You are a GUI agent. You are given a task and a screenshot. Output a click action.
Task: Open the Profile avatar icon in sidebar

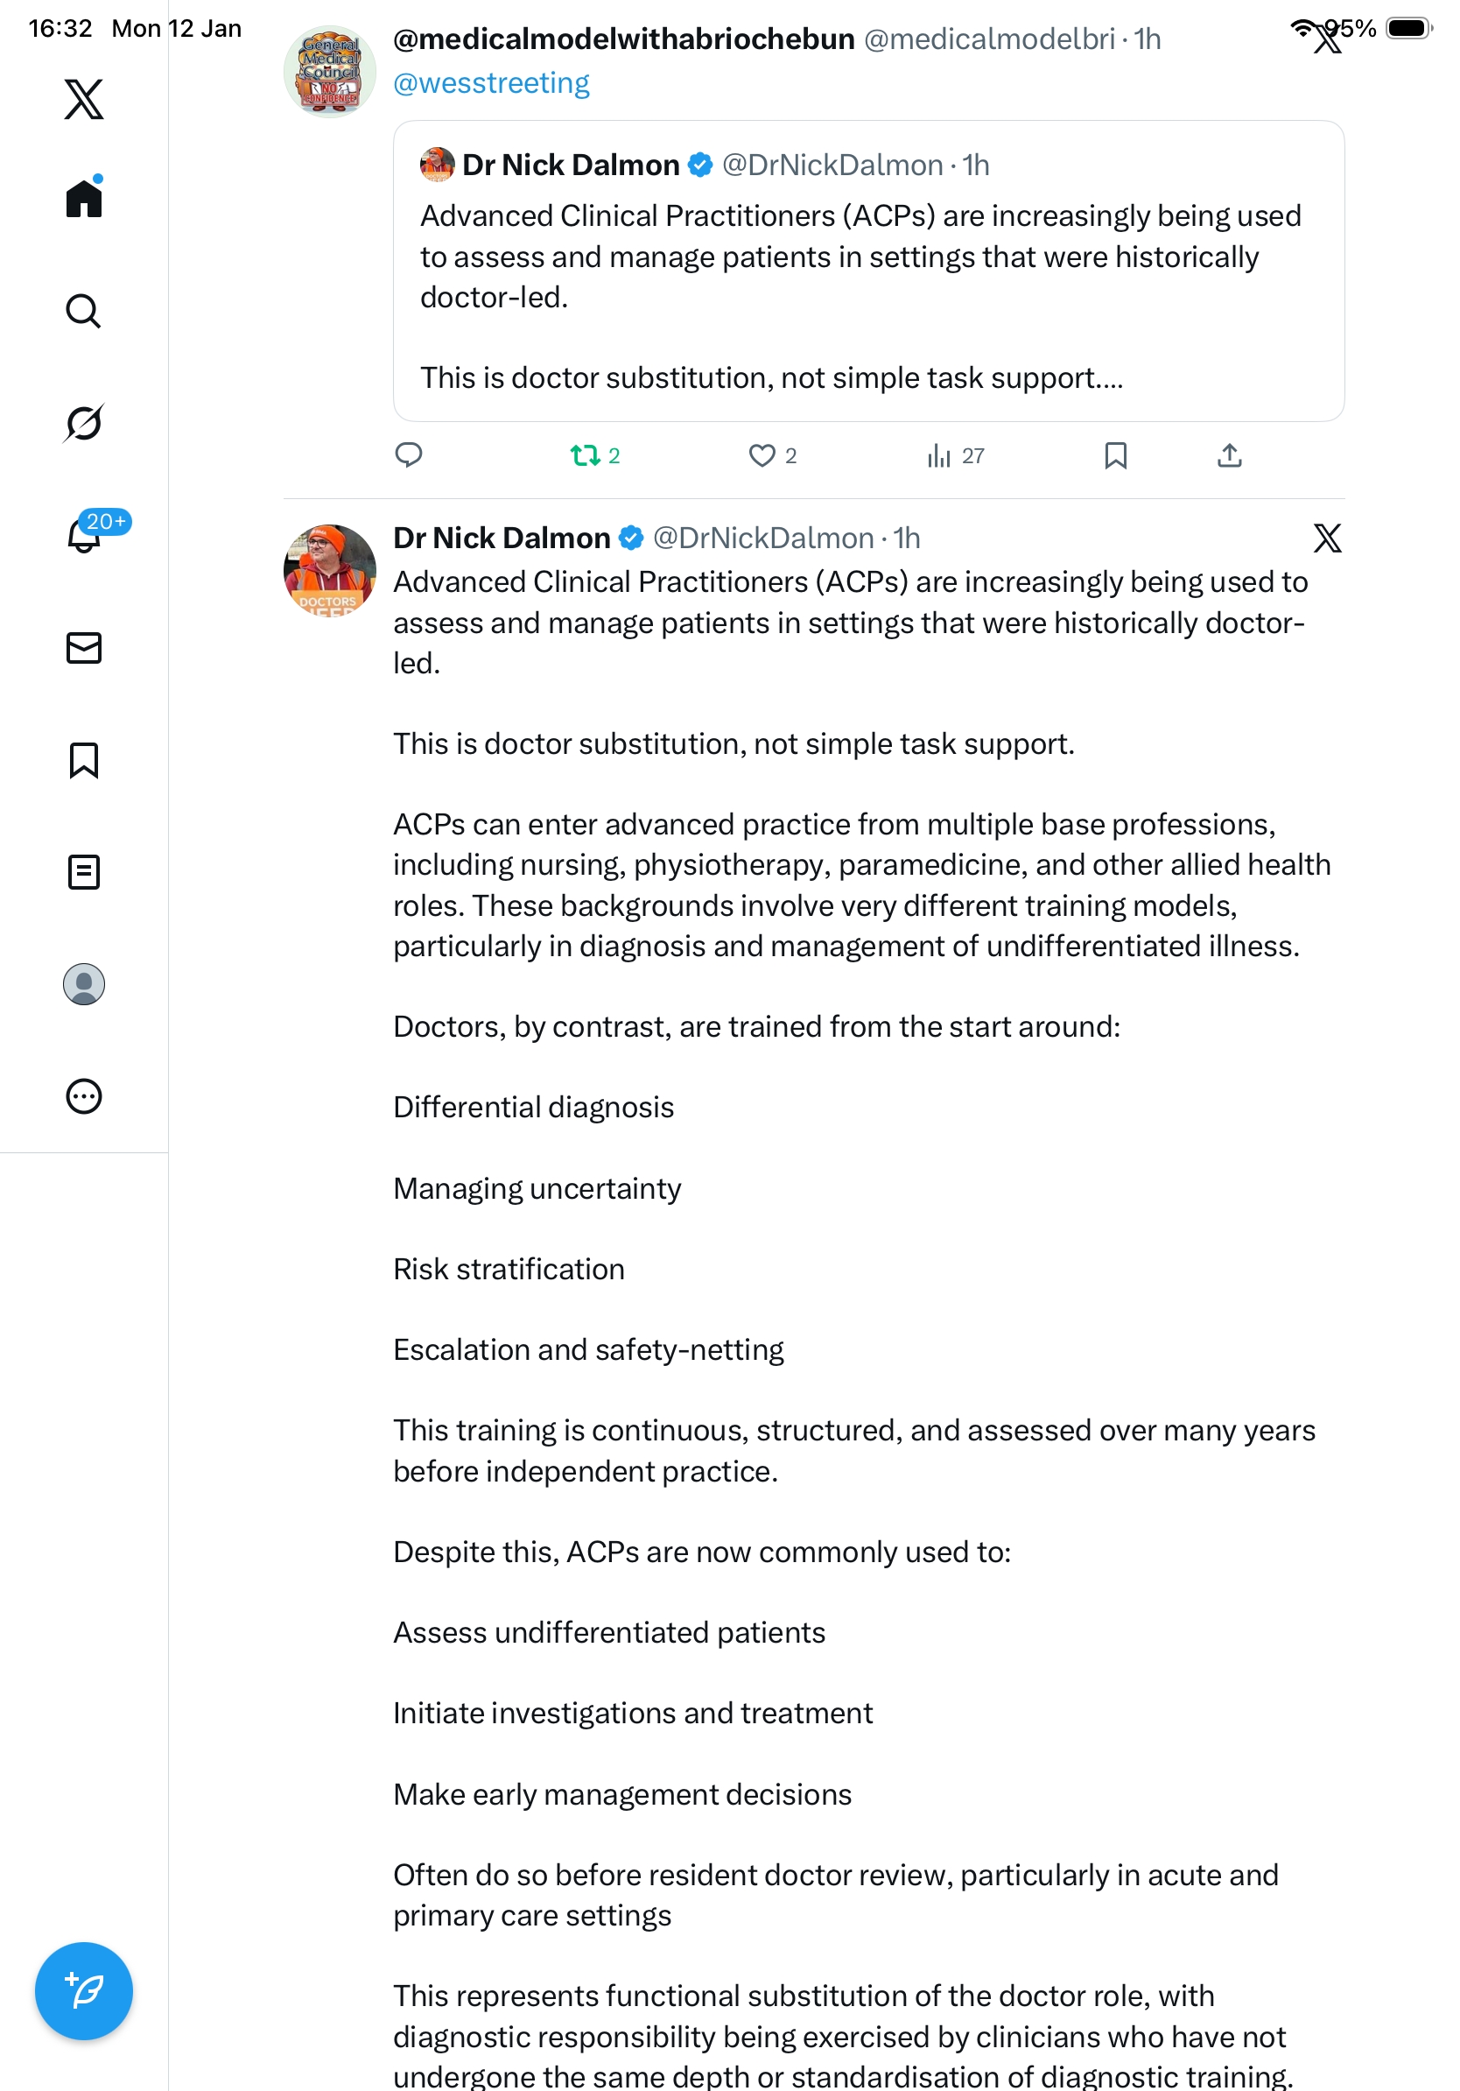(x=84, y=984)
